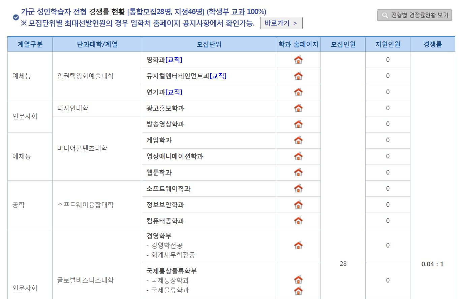461x299 pixels.
Task: Open the 방송영상학과 homepage icon
Action: (298, 124)
